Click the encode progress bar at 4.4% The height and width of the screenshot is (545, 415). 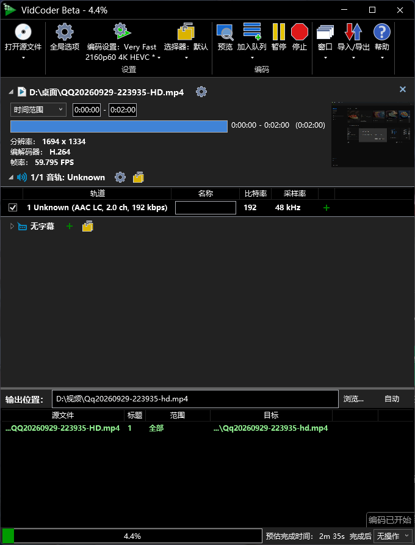132,536
